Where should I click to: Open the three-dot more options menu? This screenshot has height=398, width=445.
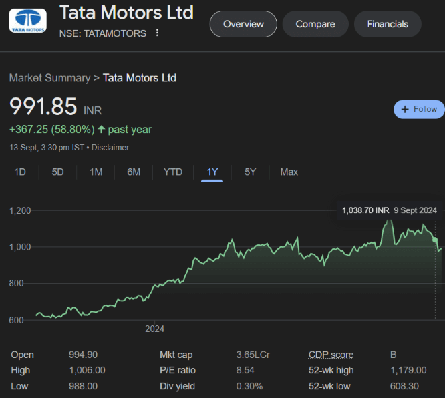coord(157,33)
